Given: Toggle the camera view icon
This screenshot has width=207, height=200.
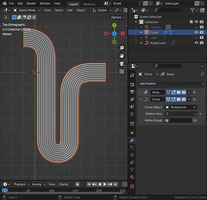Looking at the screenshot, I should (121, 64).
